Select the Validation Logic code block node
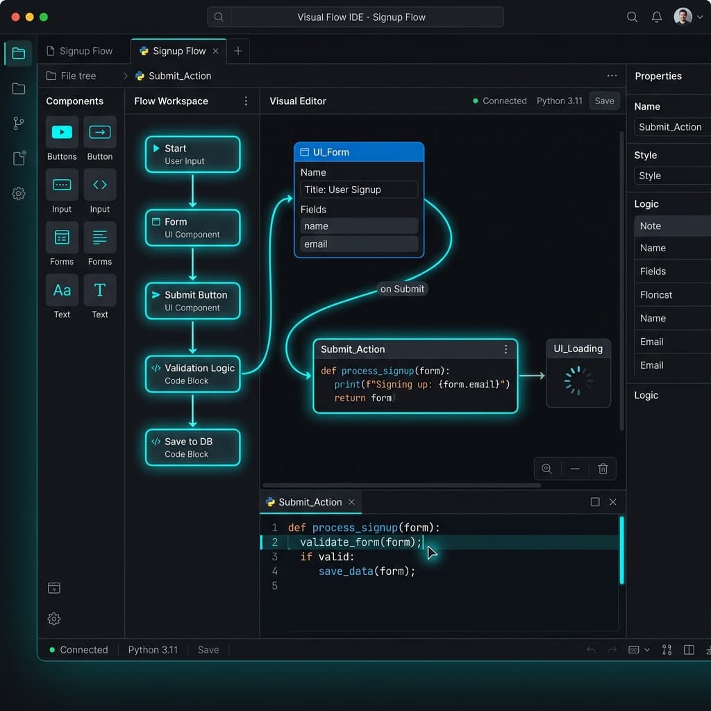 coord(193,374)
